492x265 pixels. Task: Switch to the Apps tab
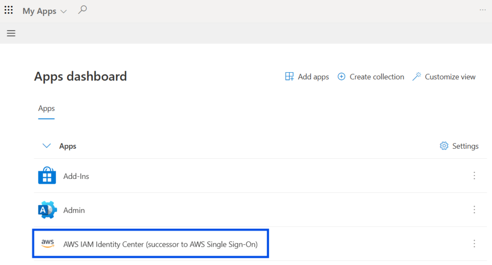pos(47,109)
